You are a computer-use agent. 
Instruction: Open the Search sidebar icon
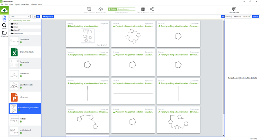(4, 26)
